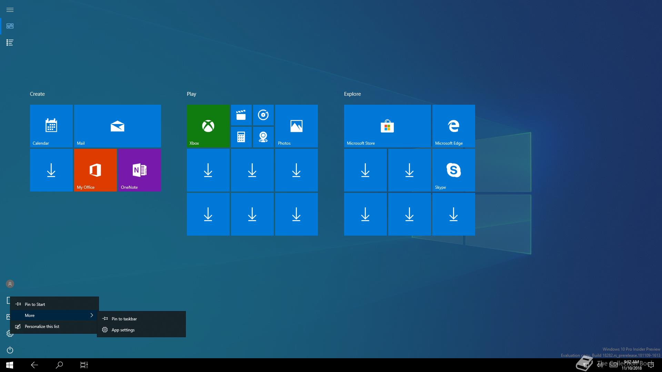Open the user account icon

click(10, 284)
